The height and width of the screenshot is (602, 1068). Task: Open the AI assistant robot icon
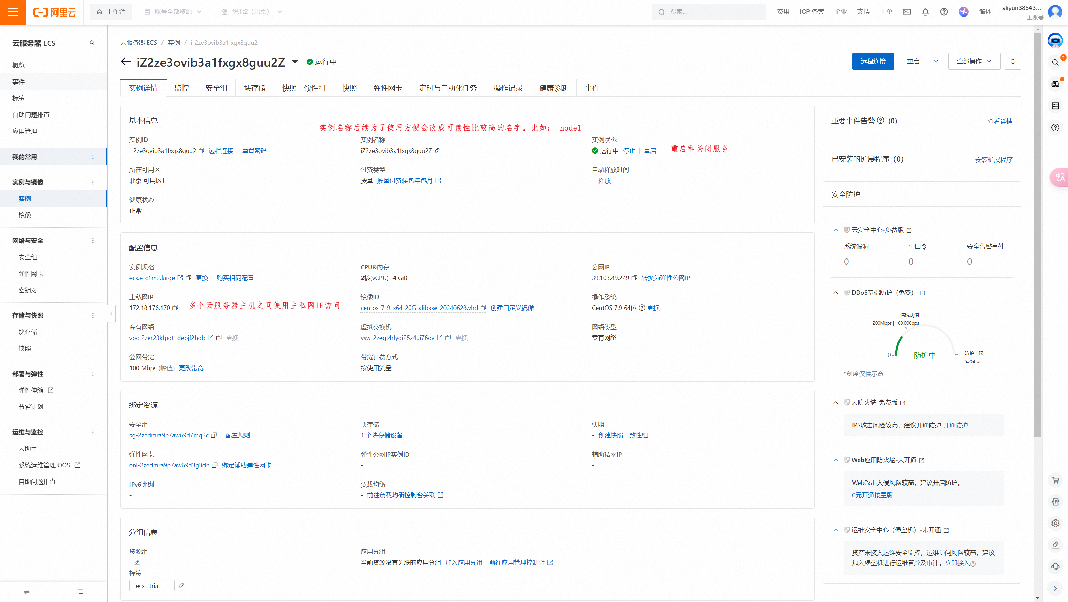1055,40
